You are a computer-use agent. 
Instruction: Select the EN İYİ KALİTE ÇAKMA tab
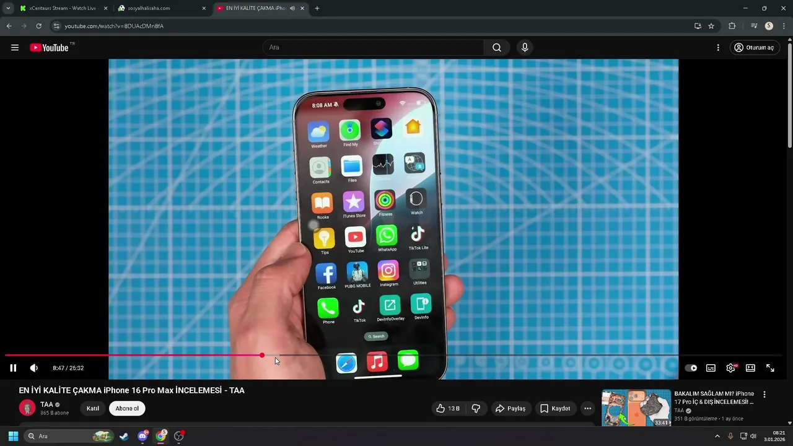255,9
